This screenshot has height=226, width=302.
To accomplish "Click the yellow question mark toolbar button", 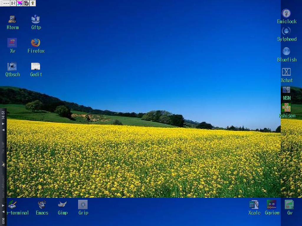I will coord(33,3).
